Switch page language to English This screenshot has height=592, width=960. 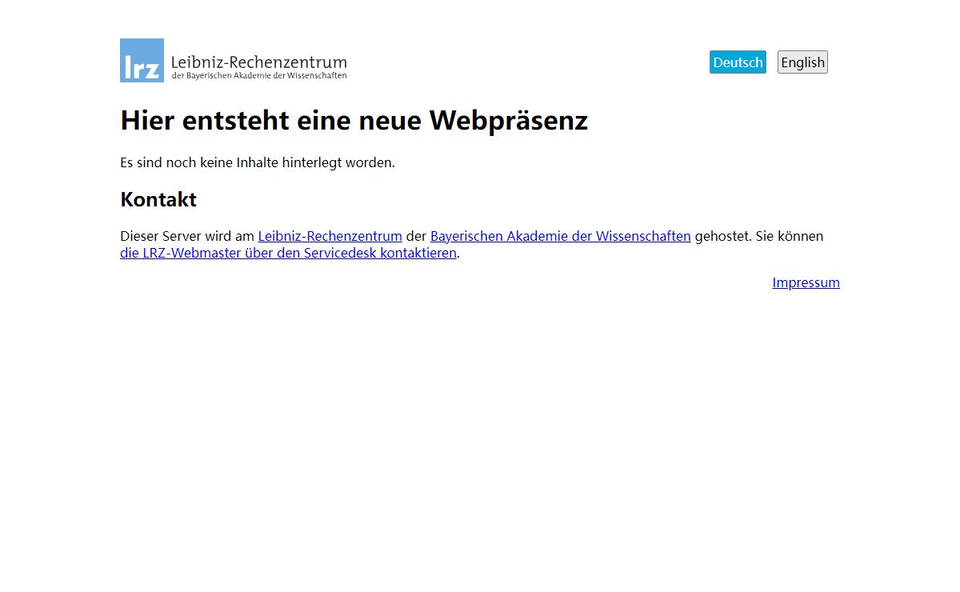click(x=802, y=62)
